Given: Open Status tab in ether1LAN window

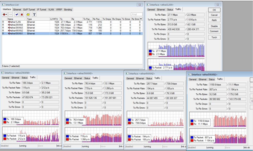Looking at the screenshot, I should click(x=170, y=10).
